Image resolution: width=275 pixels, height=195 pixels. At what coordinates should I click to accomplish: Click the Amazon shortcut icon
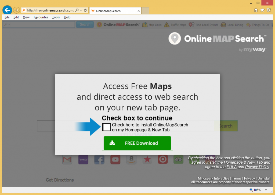(131, 160)
